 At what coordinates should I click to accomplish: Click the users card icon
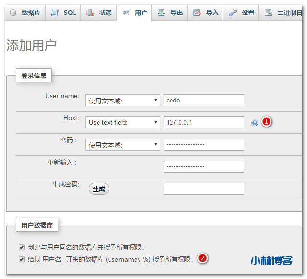(x=126, y=13)
